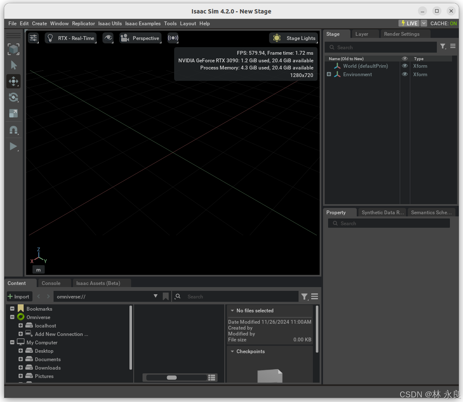Open the Create menu
463x402 pixels.
pyautogui.click(x=39, y=24)
